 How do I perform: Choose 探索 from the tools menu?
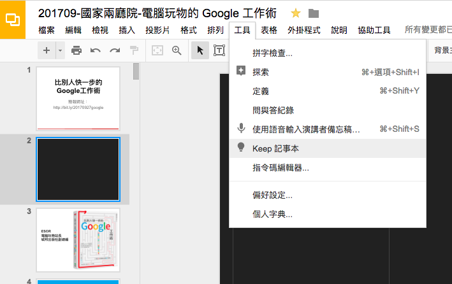(x=328, y=72)
